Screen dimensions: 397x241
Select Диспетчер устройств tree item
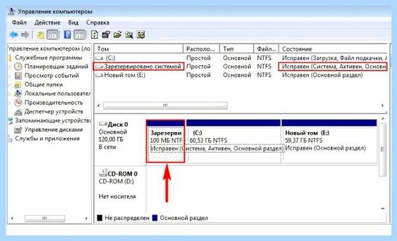[x=54, y=112]
